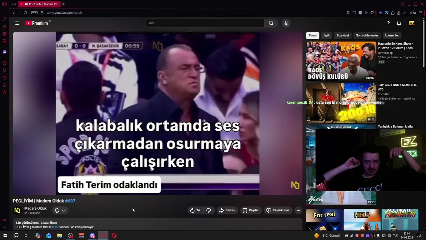Expand the subscription notification bell dropdown
Screen dimensions: 426x240
tap(60, 210)
